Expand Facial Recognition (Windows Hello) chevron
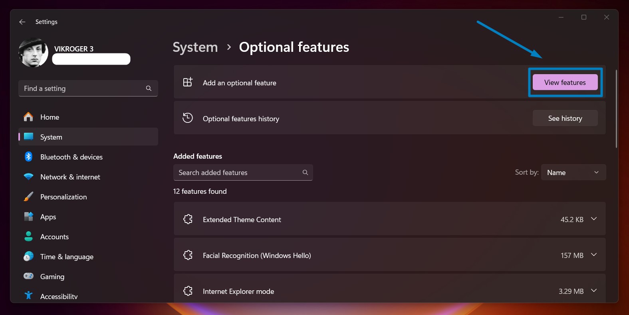Screen dimensions: 629x315 point(594,255)
